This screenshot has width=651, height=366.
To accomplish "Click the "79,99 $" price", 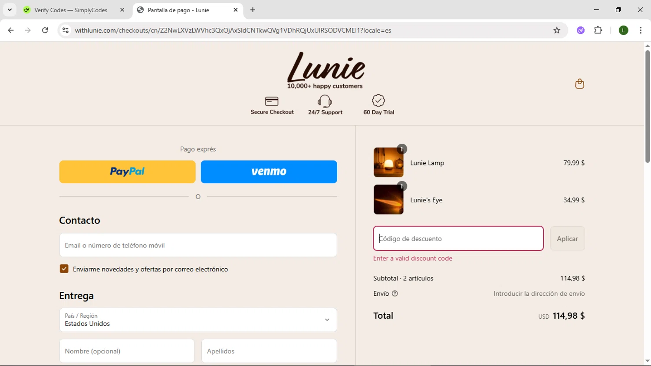I will (574, 163).
